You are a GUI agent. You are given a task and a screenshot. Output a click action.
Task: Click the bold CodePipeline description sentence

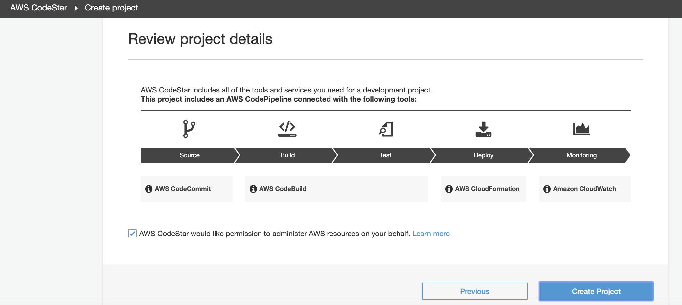(x=279, y=99)
